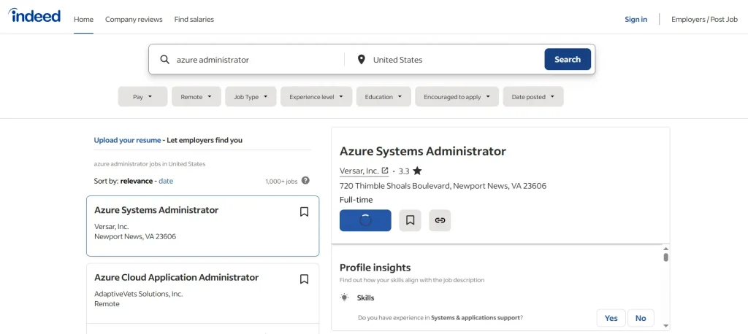
Task: Click the relevance sort label
Action: point(137,181)
